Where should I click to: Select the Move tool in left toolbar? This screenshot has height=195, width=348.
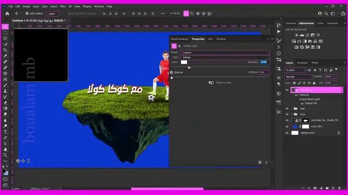[x=5, y=27]
